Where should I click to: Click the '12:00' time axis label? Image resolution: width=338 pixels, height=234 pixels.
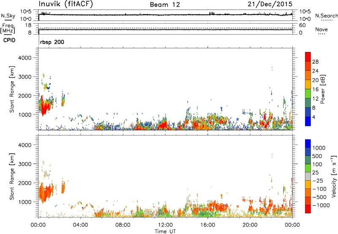pos(165,225)
